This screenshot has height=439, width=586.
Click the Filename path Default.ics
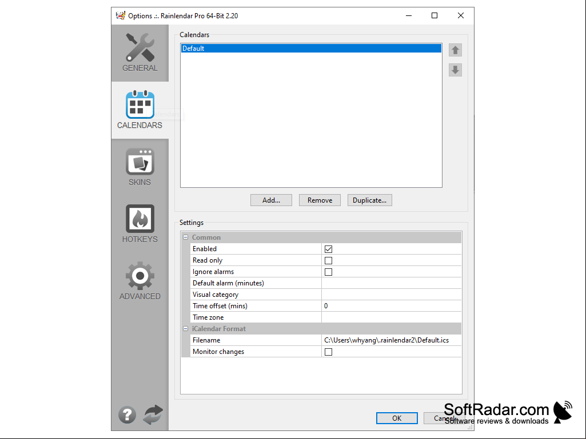click(x=391, y=340)
